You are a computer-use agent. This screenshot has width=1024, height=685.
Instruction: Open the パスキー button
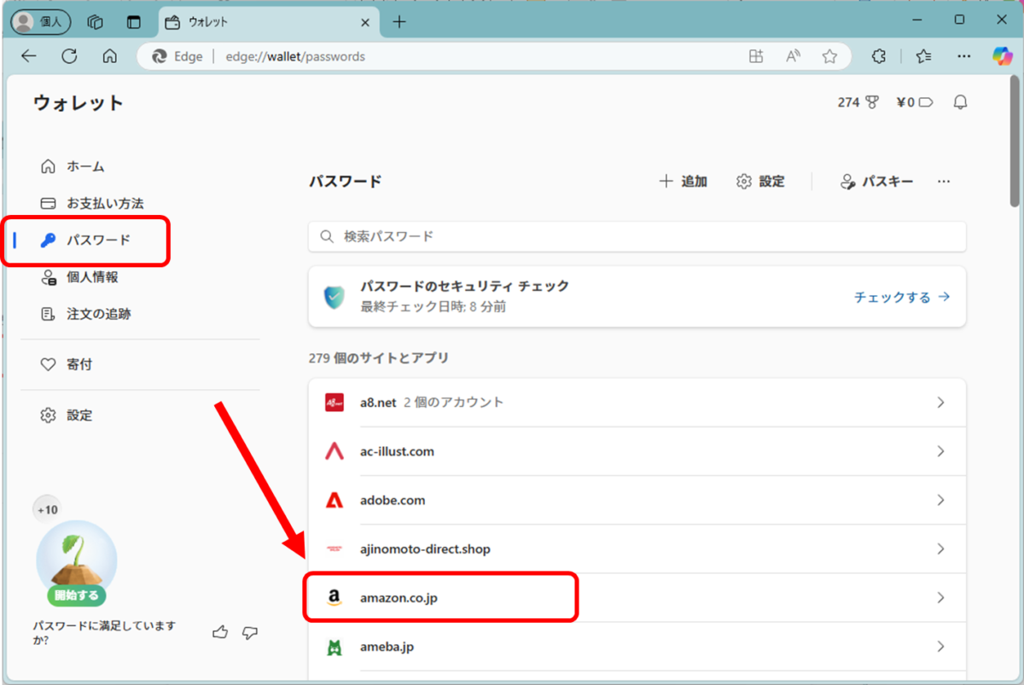[876, 182]
